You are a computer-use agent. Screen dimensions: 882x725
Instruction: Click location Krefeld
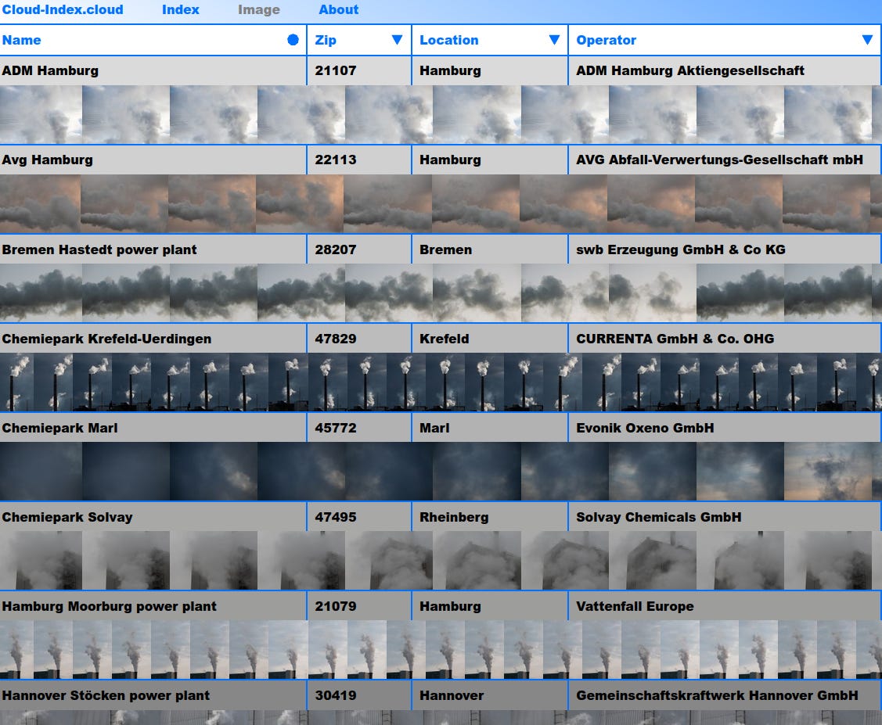[x=445, y=339]
